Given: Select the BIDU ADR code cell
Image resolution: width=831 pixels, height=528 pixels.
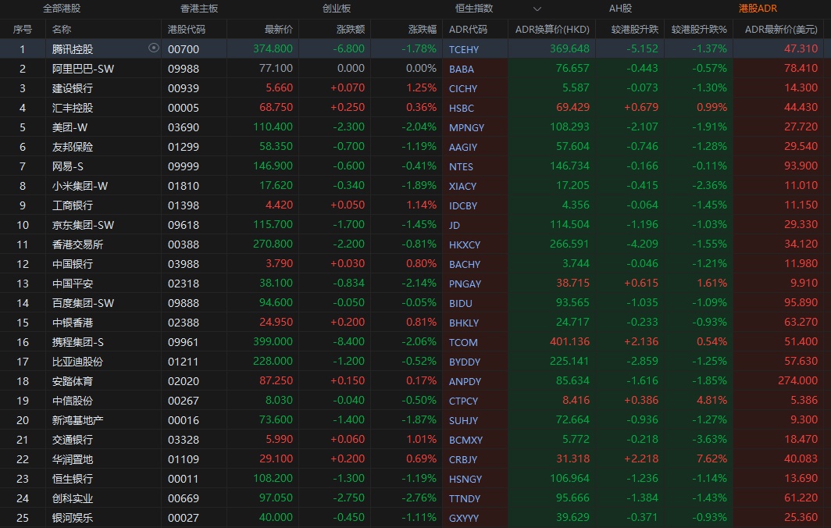Looking at the screenshot, I should tap(461, 303).
